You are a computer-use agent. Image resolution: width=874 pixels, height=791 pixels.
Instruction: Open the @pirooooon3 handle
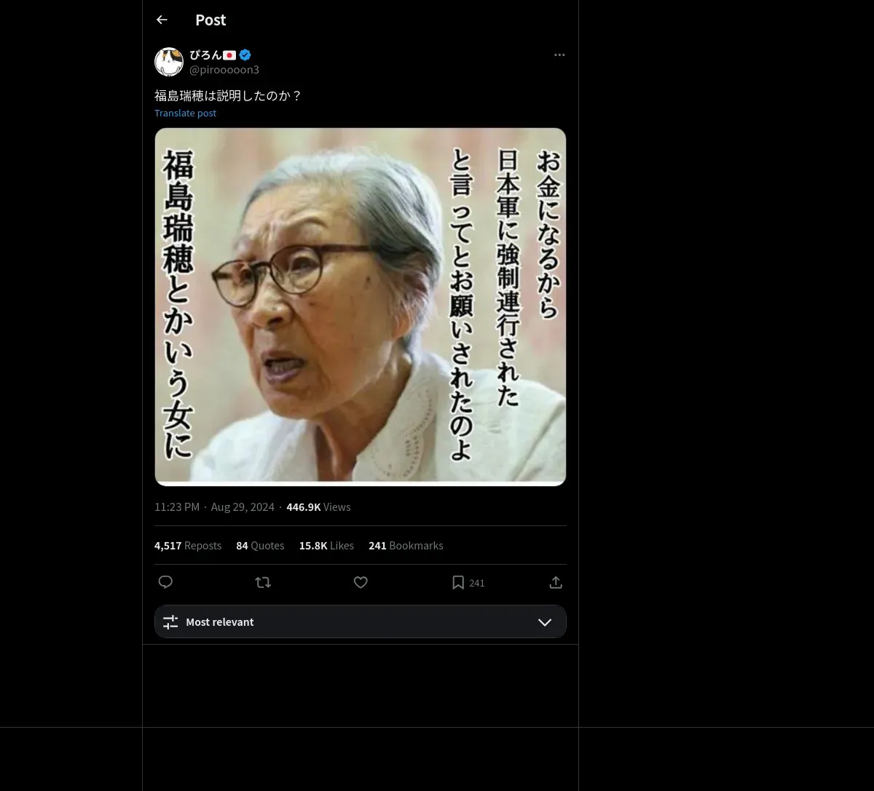tap(224, 70)
